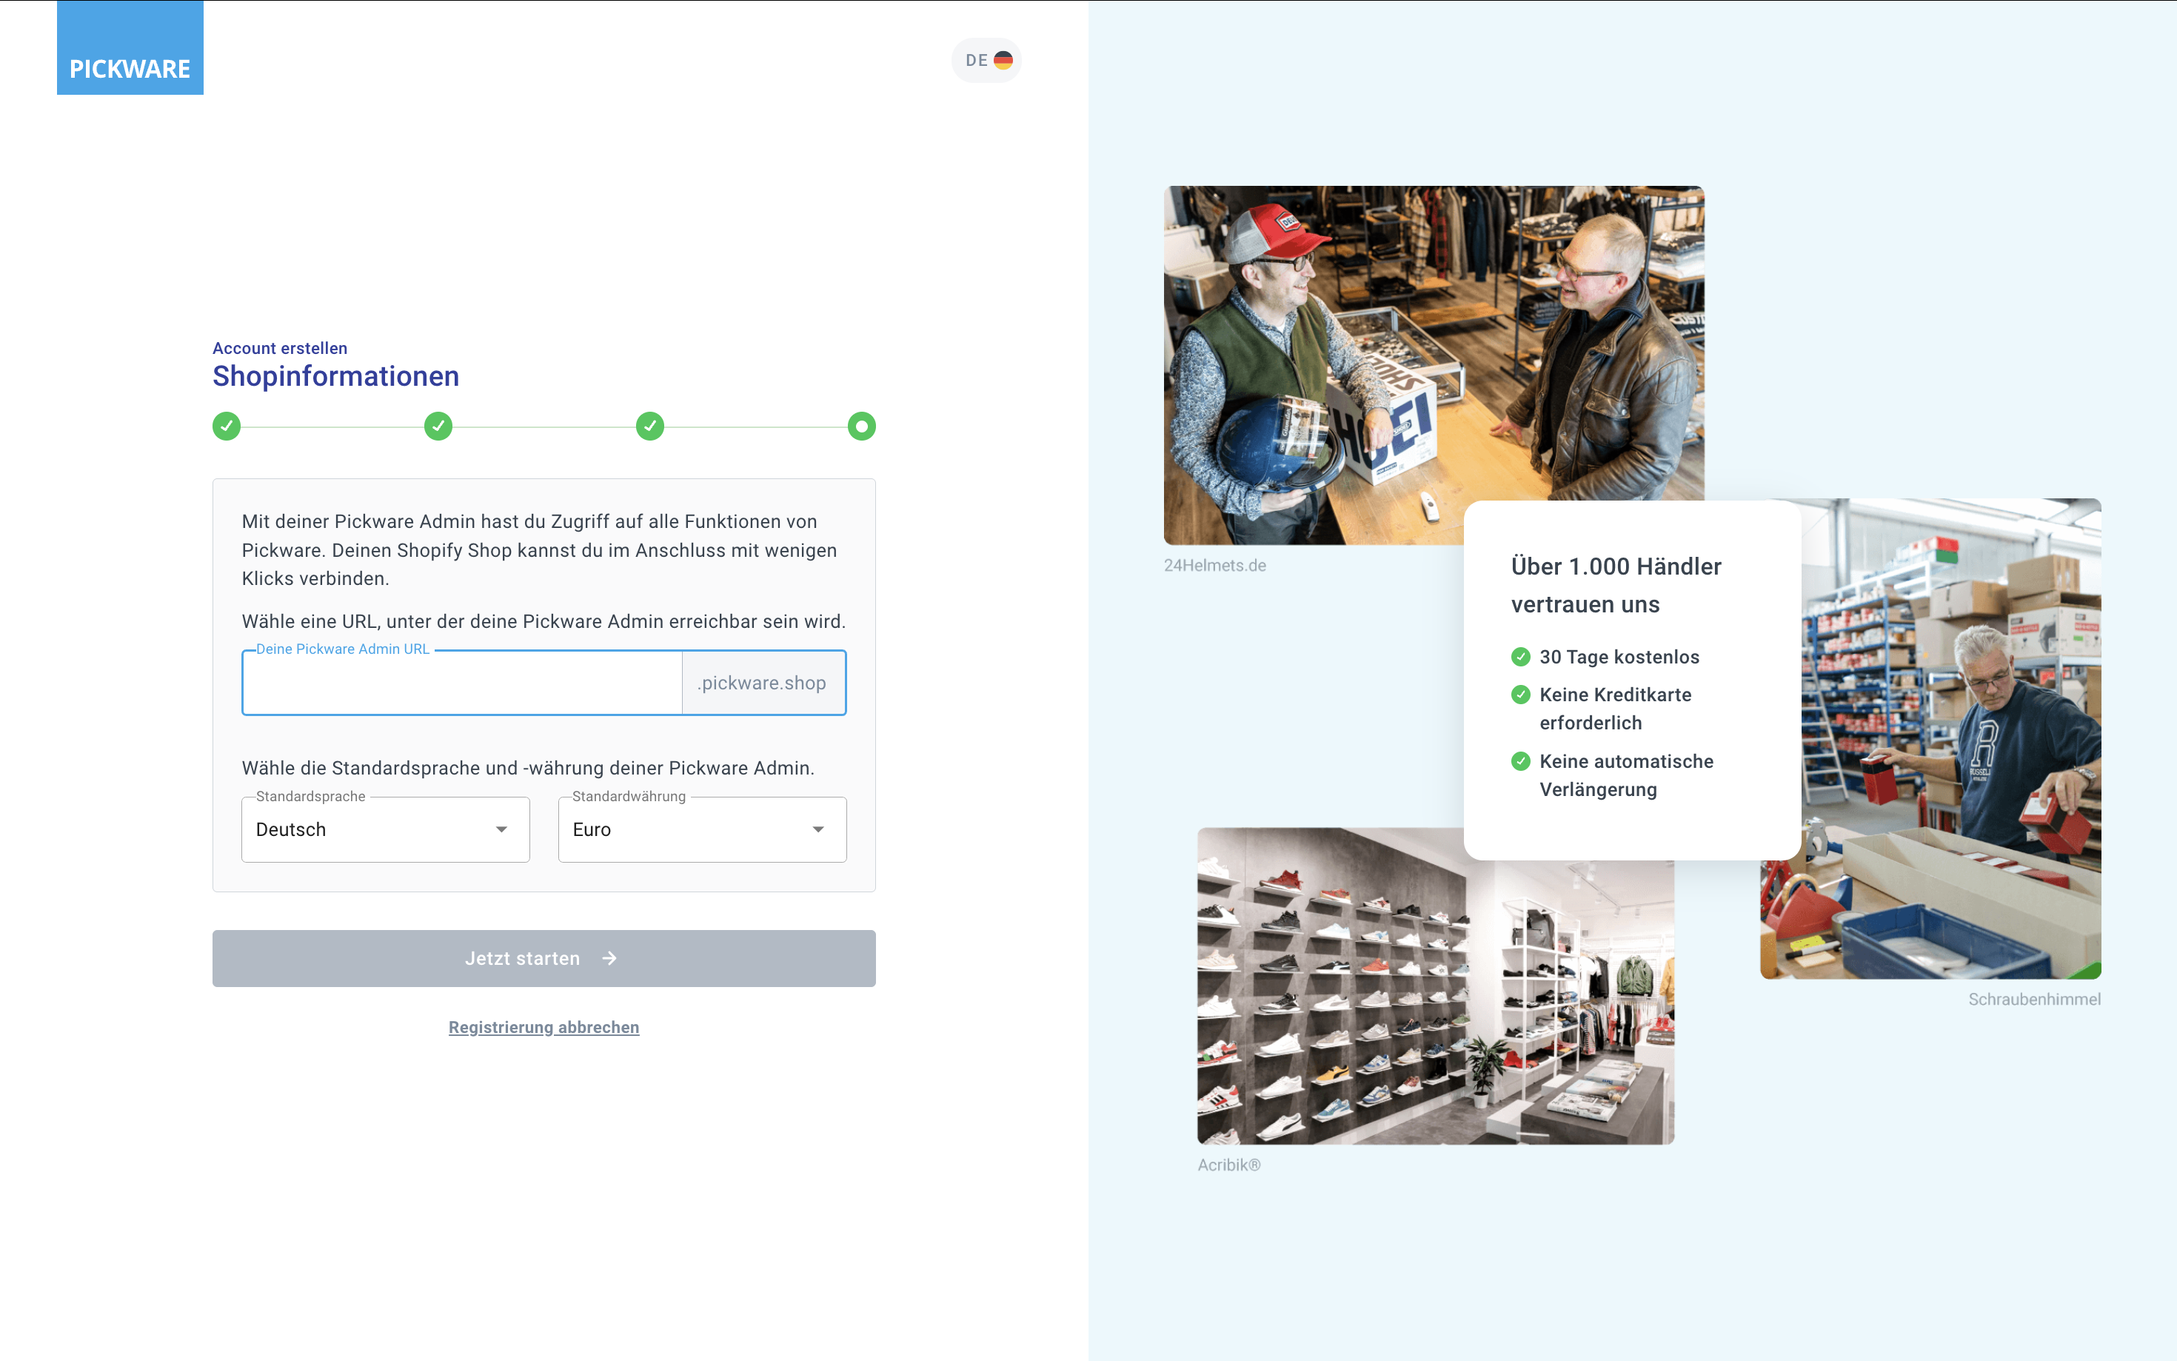Click checkmark beside 30 Tage kostenlos
Screen dimensions: 2177x1361
pyautogui.click(x=1520, y=657)
